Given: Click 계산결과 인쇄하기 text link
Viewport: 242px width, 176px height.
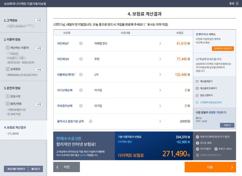Looking at the screenshot, I should 208,88.
